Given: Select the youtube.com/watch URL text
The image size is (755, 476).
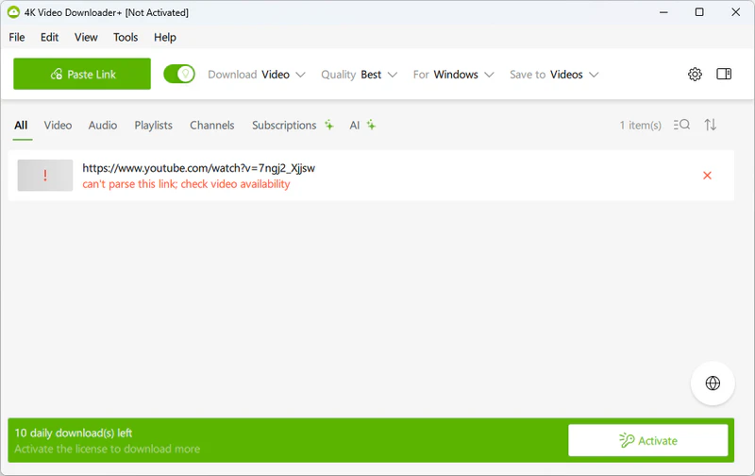Looking at the screenshot, I should 198,168.
